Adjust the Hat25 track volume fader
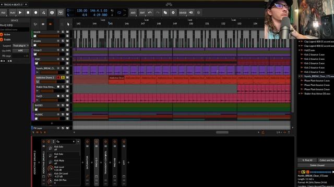The image size is (334, 187). pyautogui.click(x=52, y=100)
